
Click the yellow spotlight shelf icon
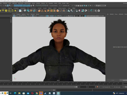point(3,11)
